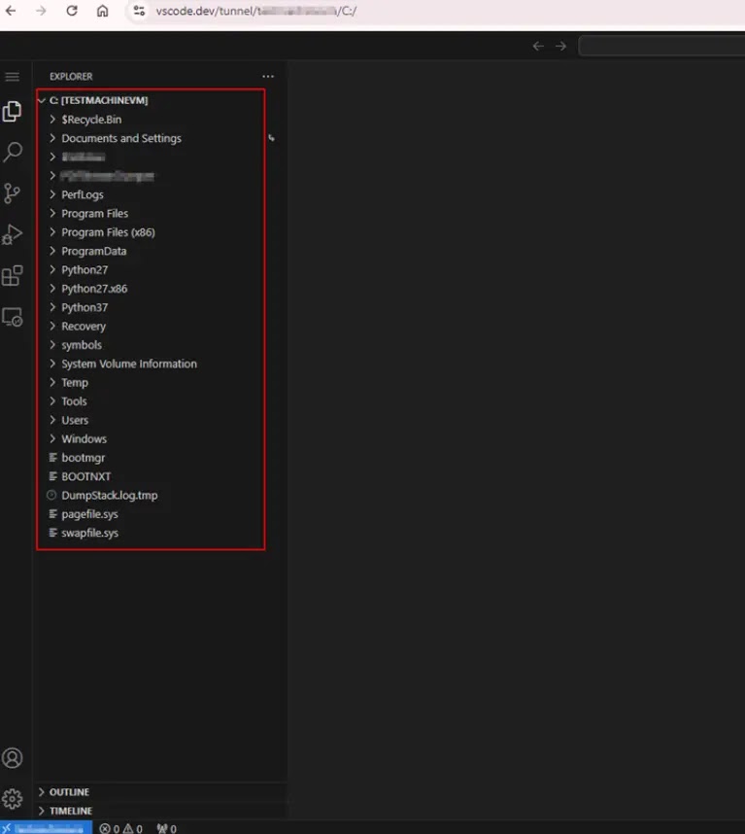
Task: Click the browser home button
Action: 103,11
